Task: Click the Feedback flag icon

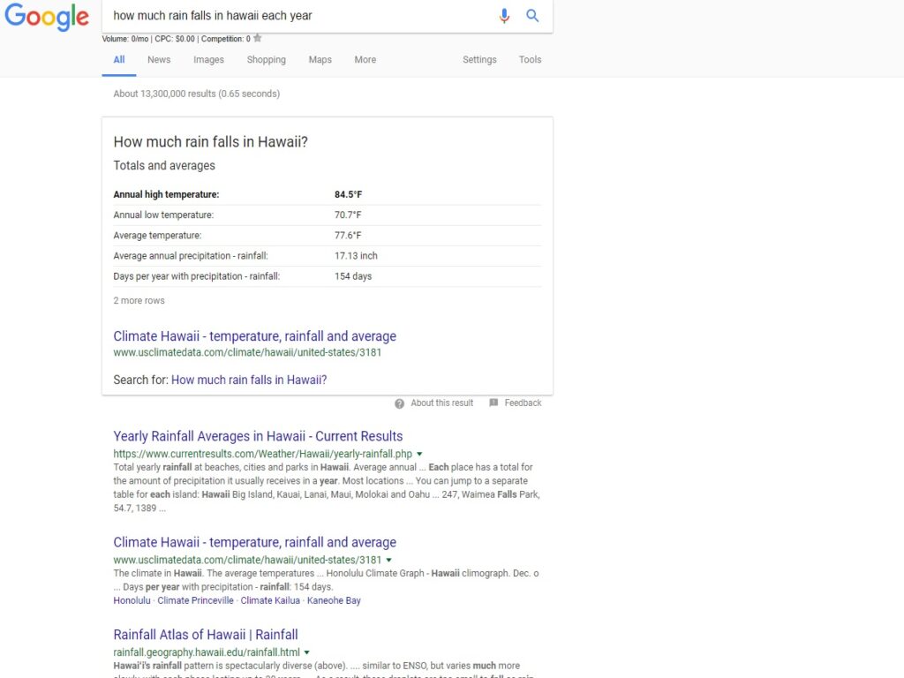Action: tap(493, 403)
